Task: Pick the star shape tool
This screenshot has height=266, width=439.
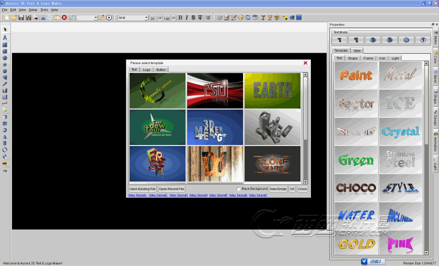Action: pos(5,64)
